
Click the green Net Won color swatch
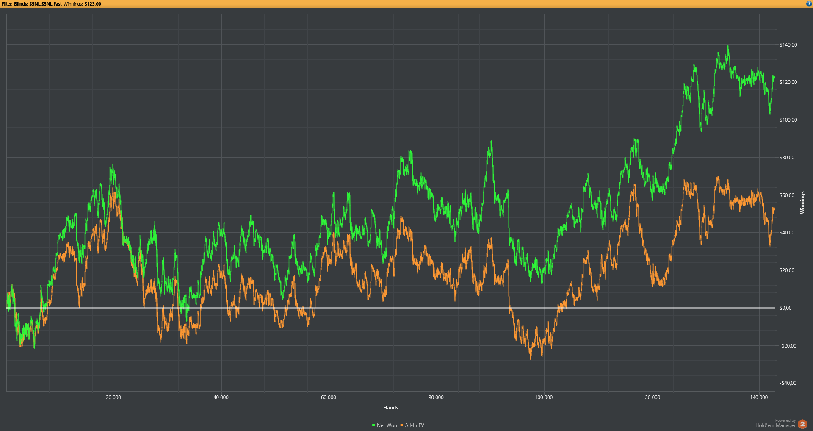[373, 425]
